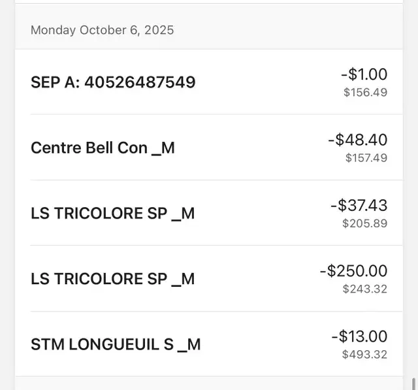The image size is (418, 390).
Task: Click the -$48.40 amount
Action: click(x=357, y=140)
